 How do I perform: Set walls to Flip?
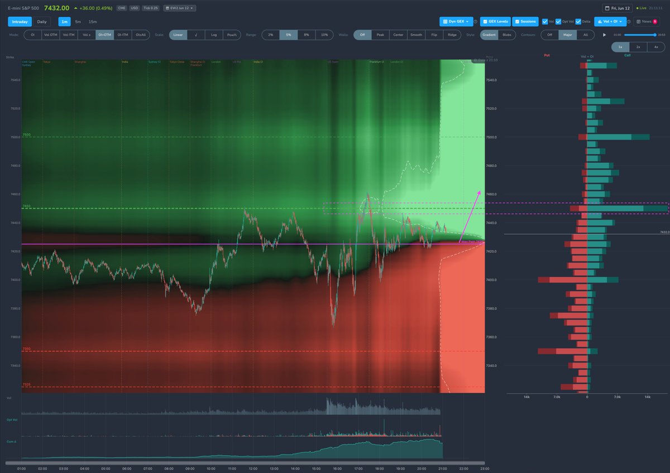[x=434, y=35]
